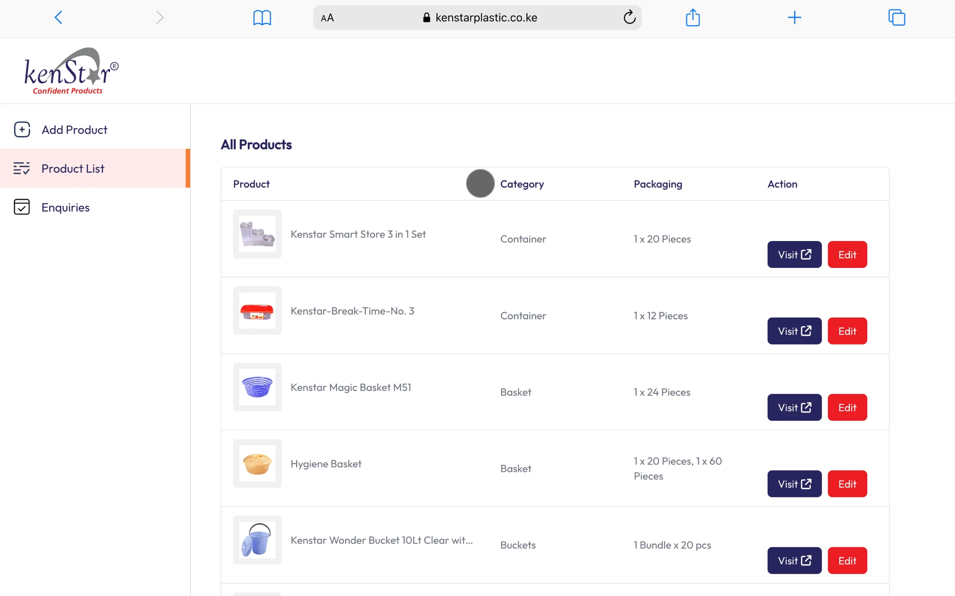Screen dimensions: 955x596
Task: Click the Product List icon in sidebar
Action: [21, 168]
